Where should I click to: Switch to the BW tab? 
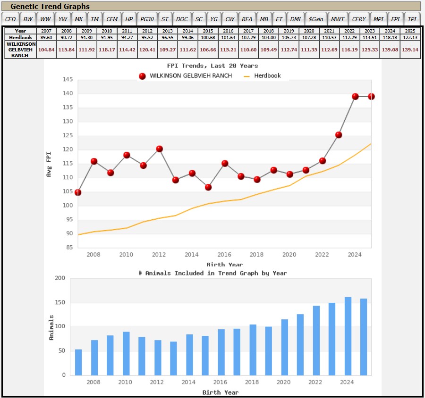click(x=28, y=19)
